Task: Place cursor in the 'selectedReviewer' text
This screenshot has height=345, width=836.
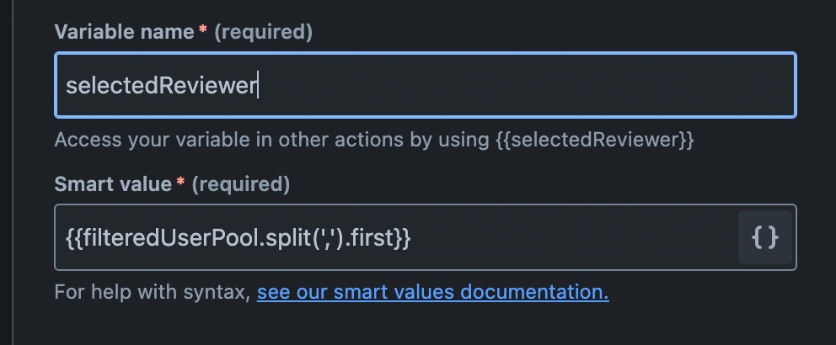Action: click(161, 86)
